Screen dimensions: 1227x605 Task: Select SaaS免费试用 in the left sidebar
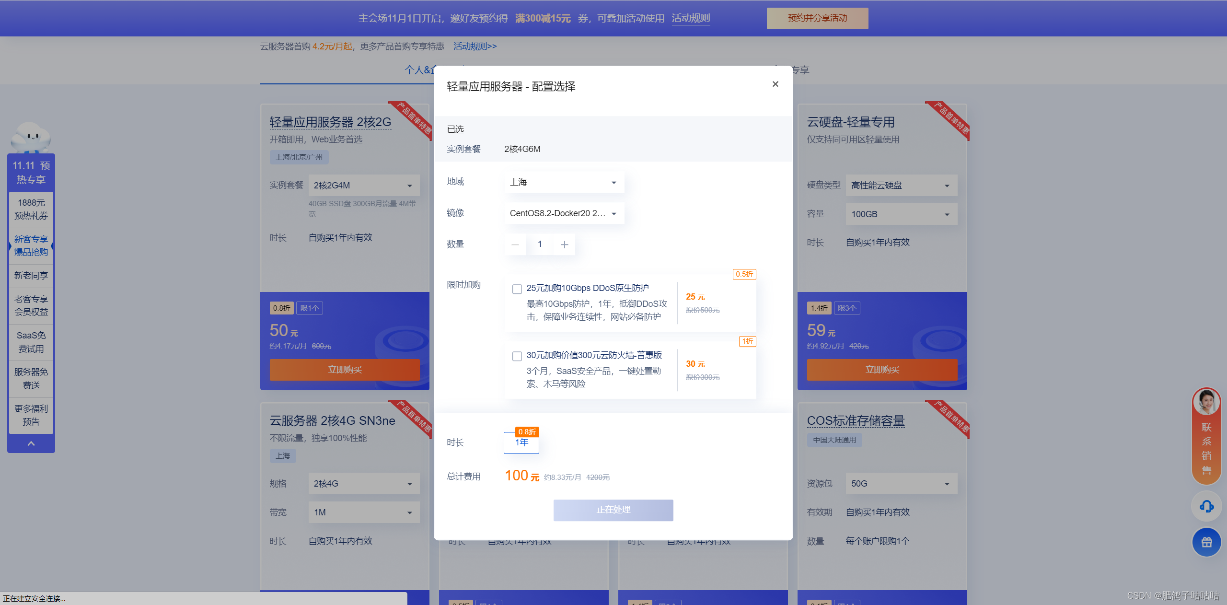31,341
